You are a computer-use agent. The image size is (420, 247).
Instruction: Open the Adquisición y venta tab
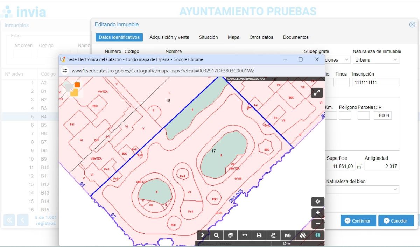(x=169, y=37)
